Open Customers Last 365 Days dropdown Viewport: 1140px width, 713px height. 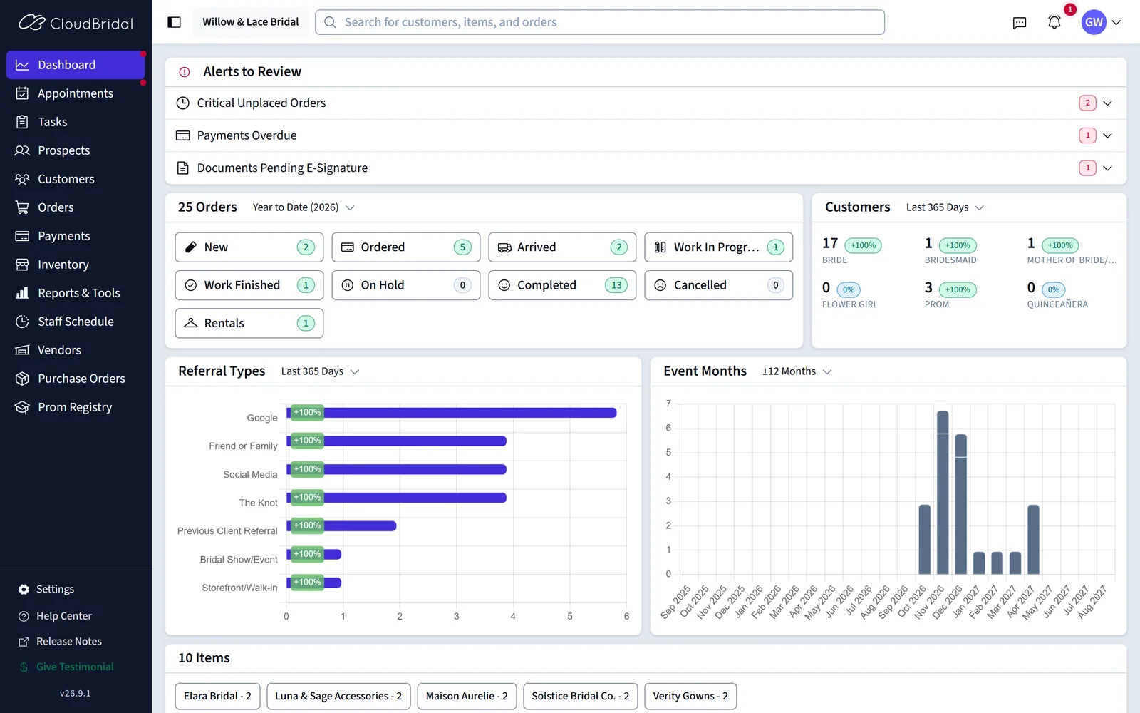click(945, 207)
